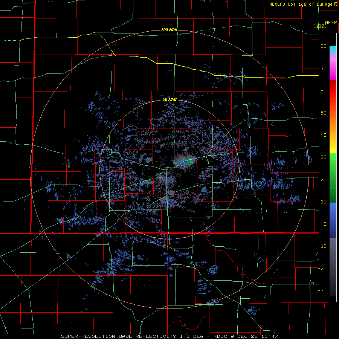This screenshot has height=339, width=339.
Task: Click the 20 dBZ scale value
Action: (x=324, y=180)
